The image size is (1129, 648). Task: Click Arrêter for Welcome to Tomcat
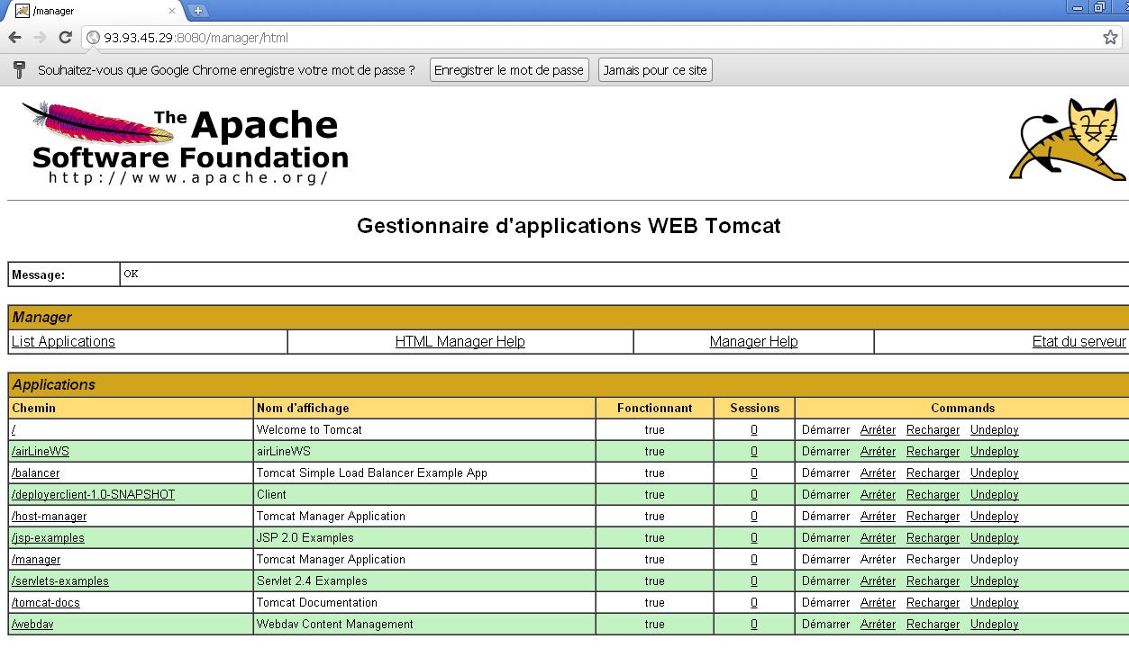(x=878, y=430)
